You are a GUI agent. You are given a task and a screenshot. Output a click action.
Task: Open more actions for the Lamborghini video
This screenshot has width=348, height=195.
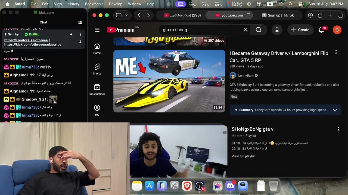(336, 52)
